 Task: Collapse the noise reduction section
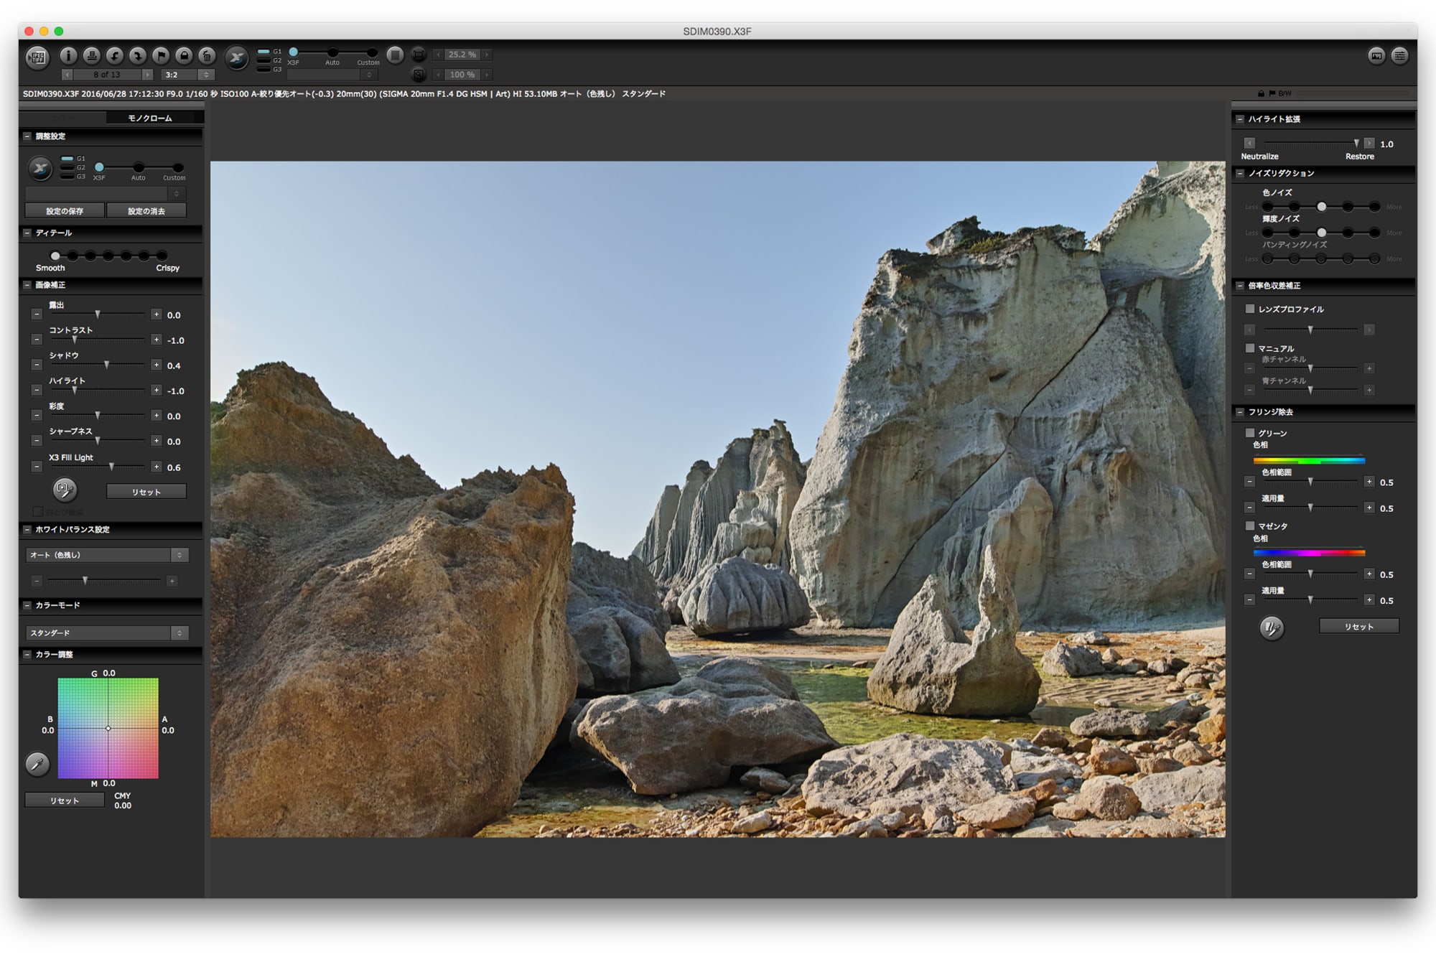[1240, 173]
